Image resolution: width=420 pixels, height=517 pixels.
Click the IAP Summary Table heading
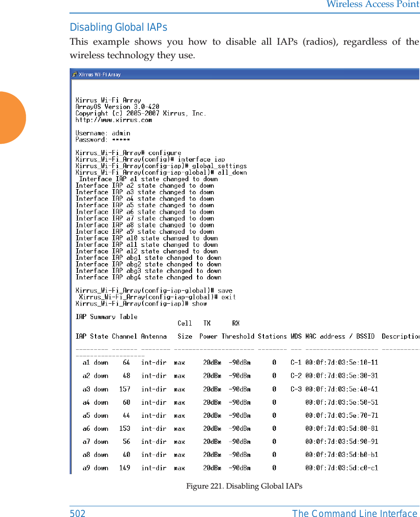click(107, 317)
